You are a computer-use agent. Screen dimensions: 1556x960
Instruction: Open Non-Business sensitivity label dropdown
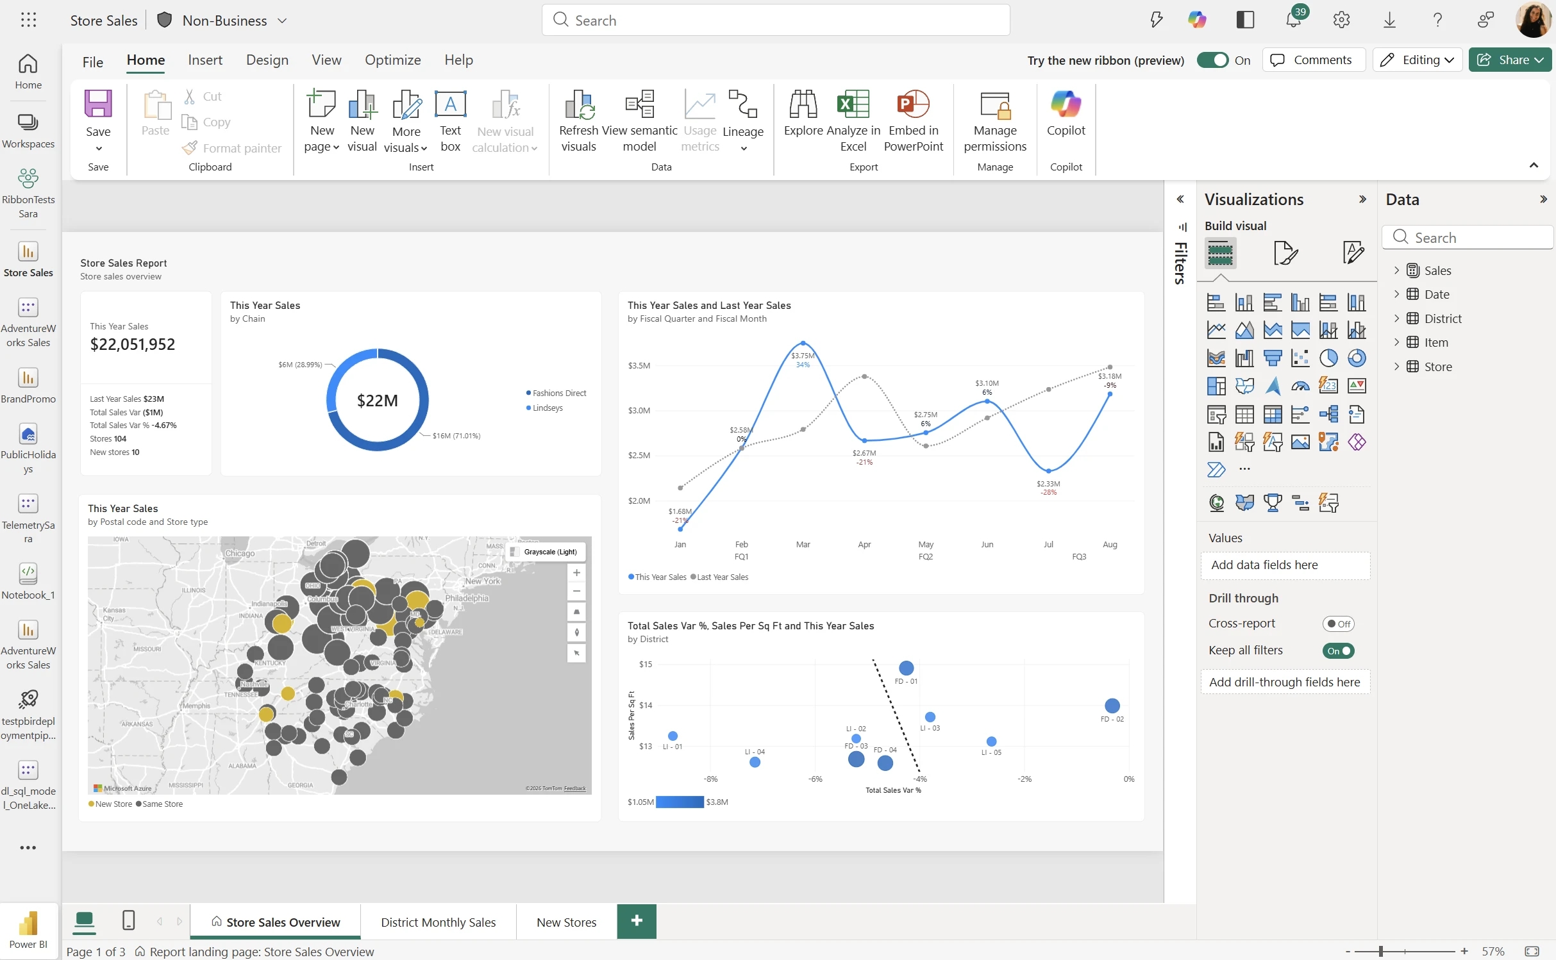coord(222,21)
